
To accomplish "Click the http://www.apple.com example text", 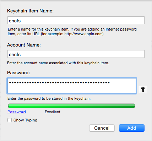I will (84, 34).
